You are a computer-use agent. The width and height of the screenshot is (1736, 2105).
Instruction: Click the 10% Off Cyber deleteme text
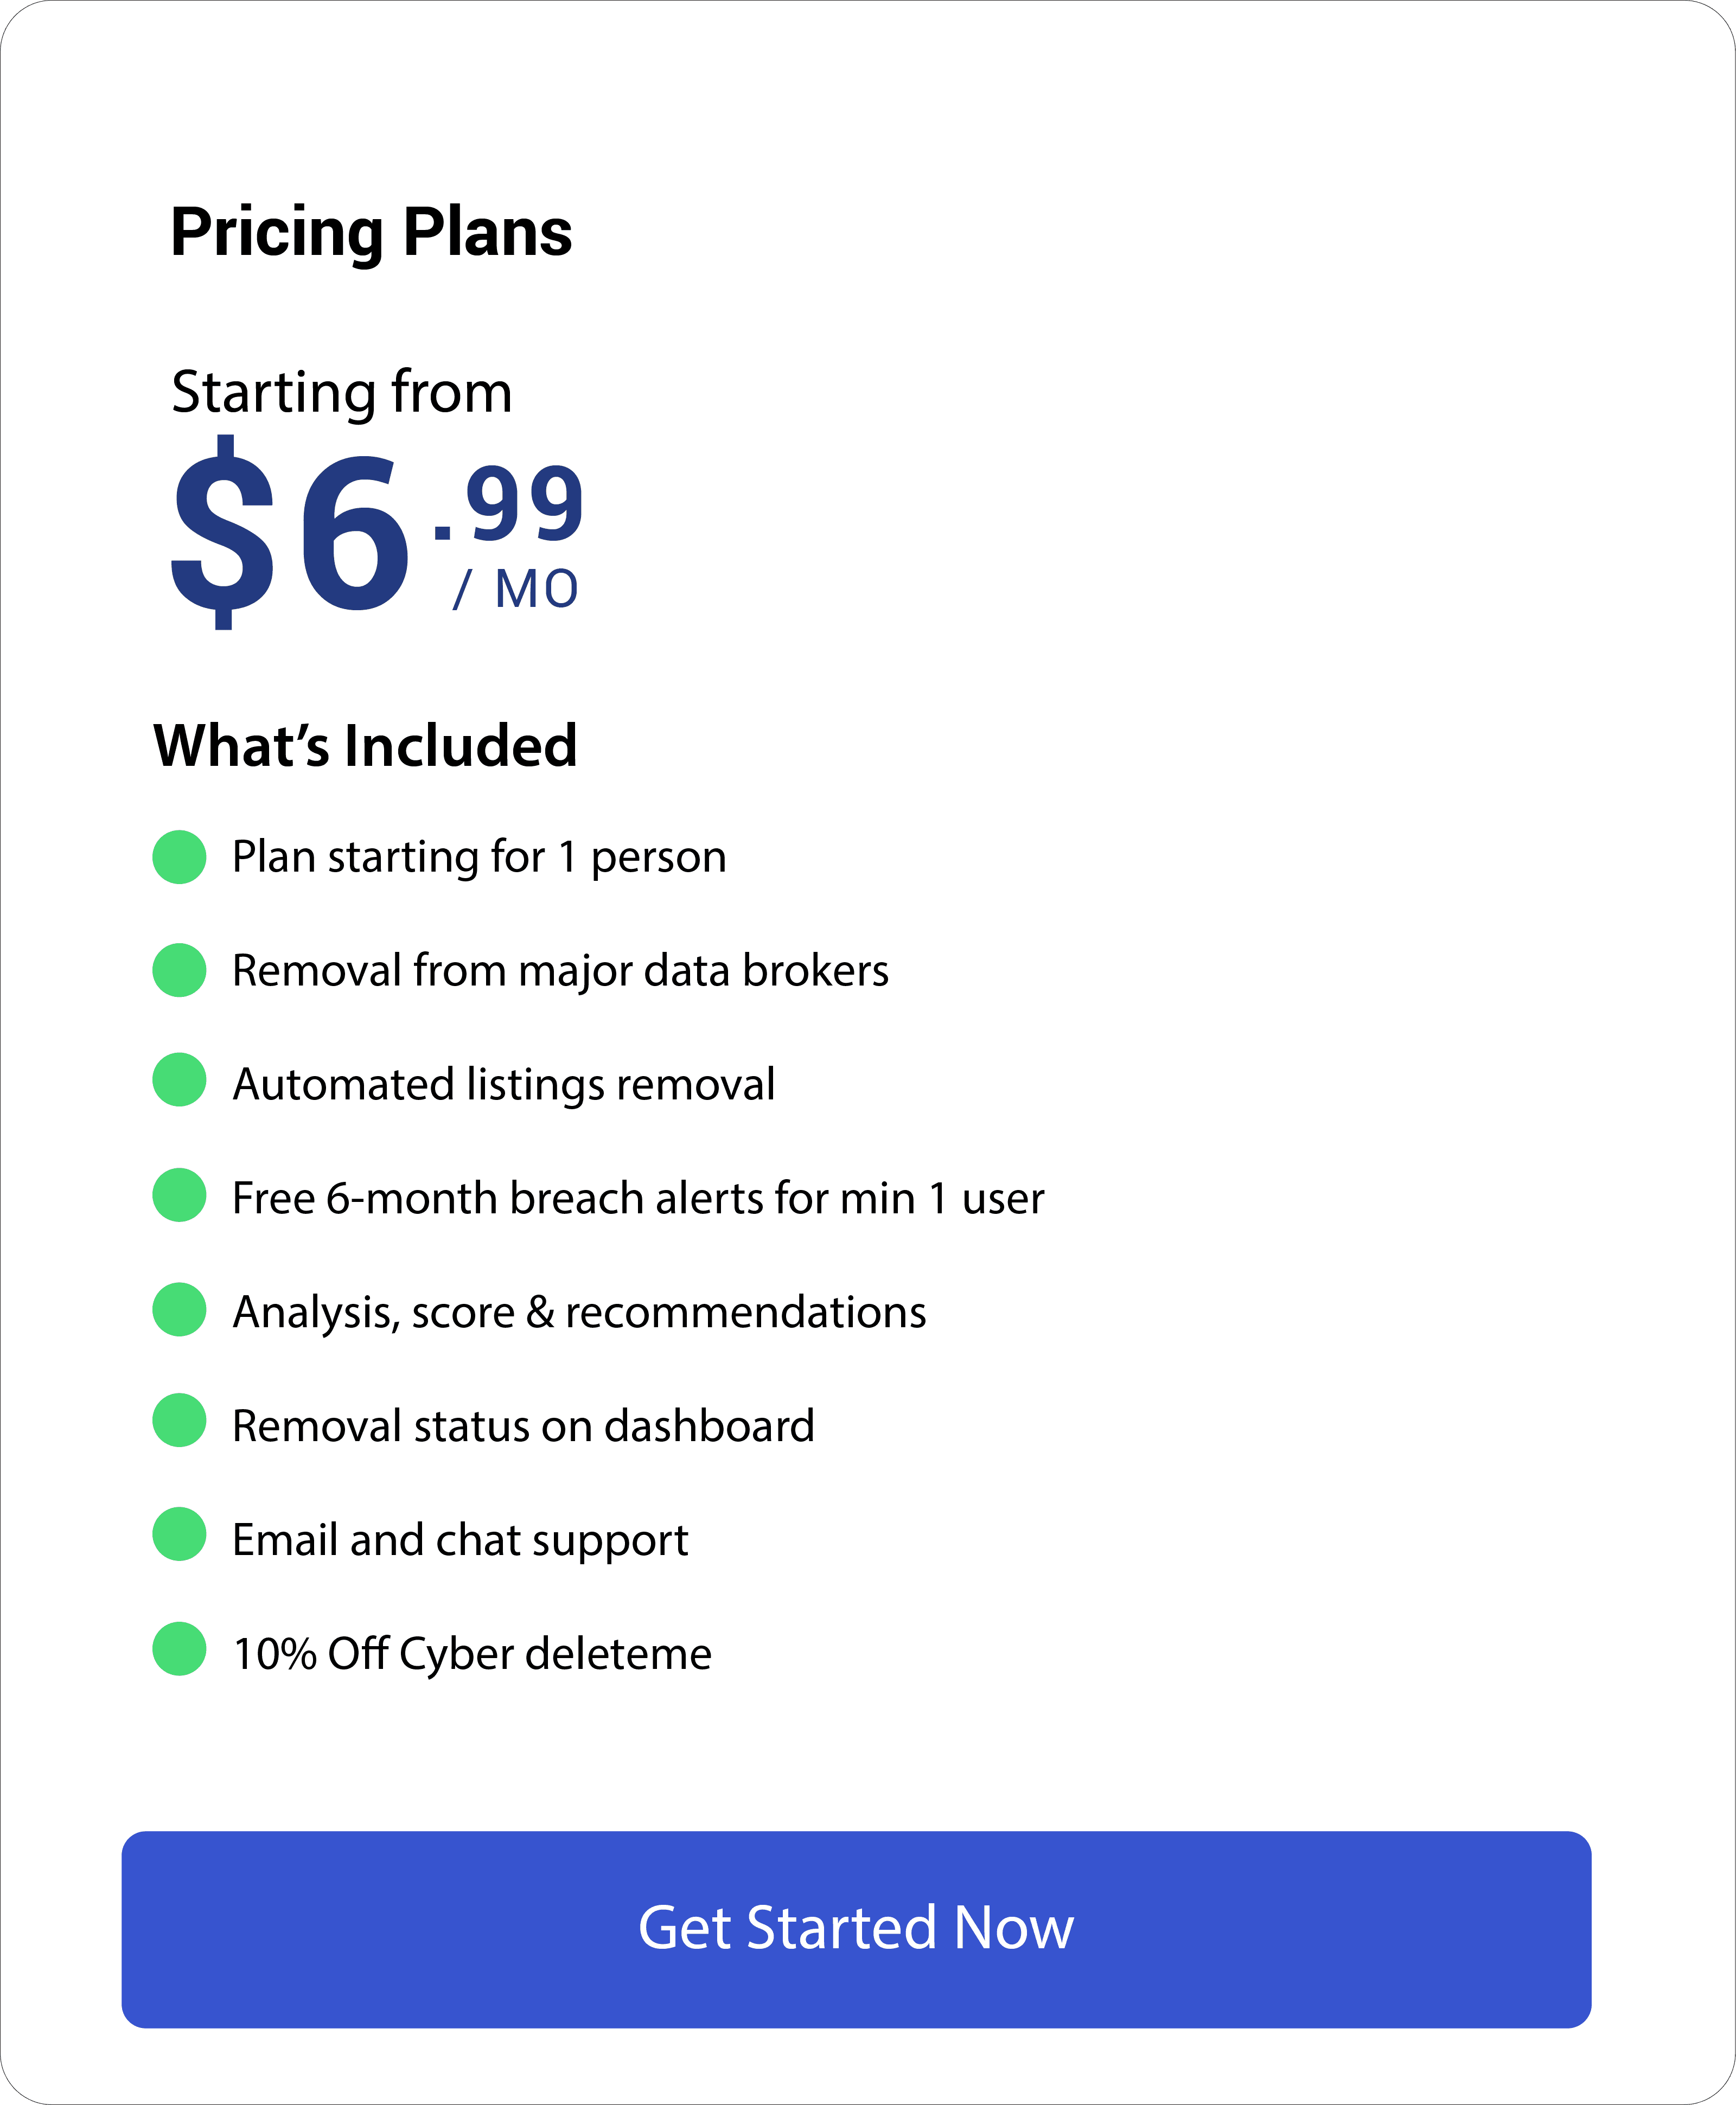click(x=473, y=1654)
